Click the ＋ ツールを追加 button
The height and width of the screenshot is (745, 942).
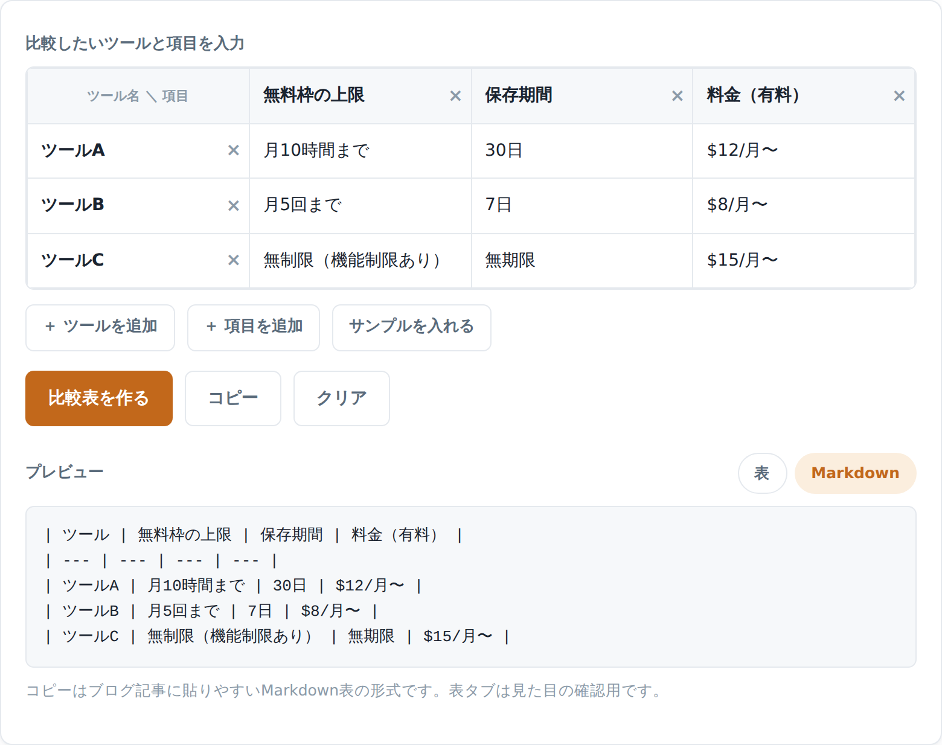[x=100, y=328]
